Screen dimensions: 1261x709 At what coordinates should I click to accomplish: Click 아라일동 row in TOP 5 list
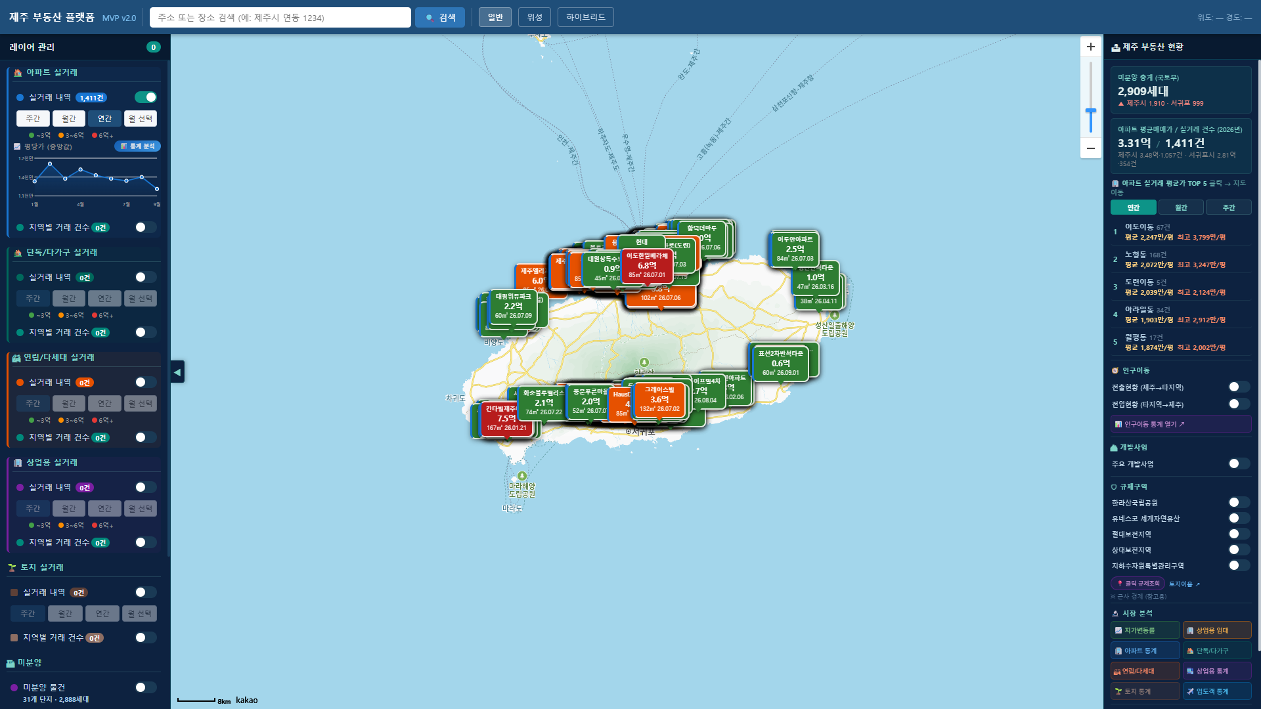coord(1181,315)
